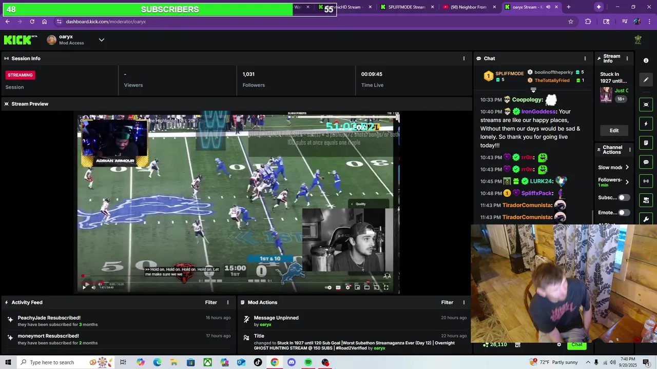Viewport: 657px width, 369px height.
Task: Click the broadcast signal sidebar icon
Action: (646, 181)
